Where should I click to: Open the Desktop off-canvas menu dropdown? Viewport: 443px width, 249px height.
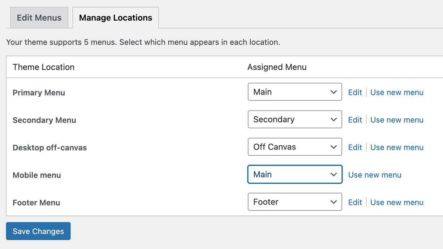coord(295,147)
